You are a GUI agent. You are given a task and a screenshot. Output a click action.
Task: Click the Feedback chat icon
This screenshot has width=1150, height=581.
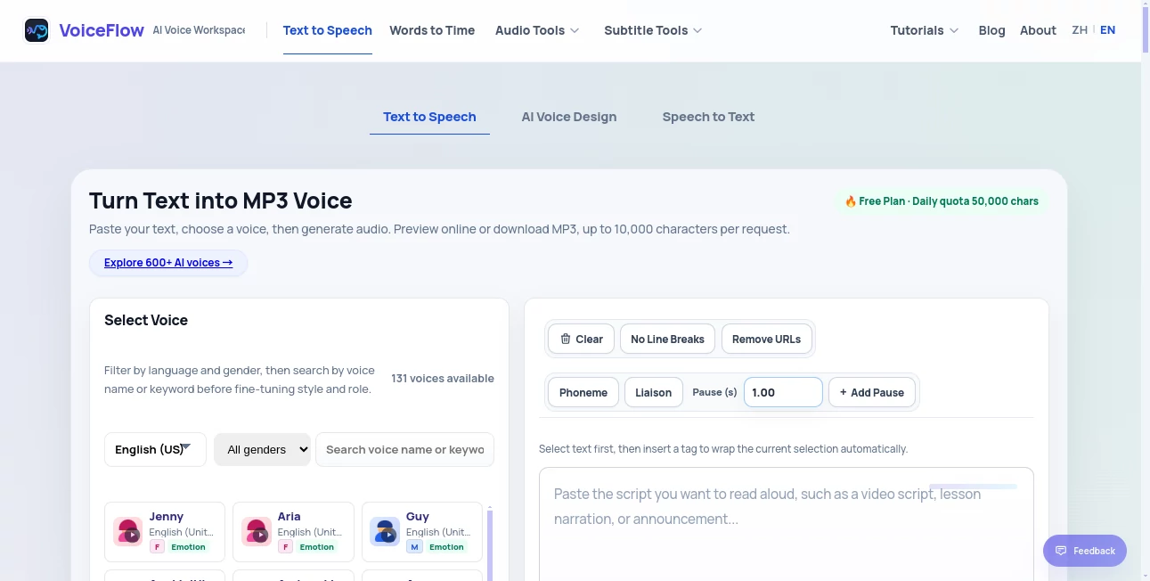(1061, 551)
